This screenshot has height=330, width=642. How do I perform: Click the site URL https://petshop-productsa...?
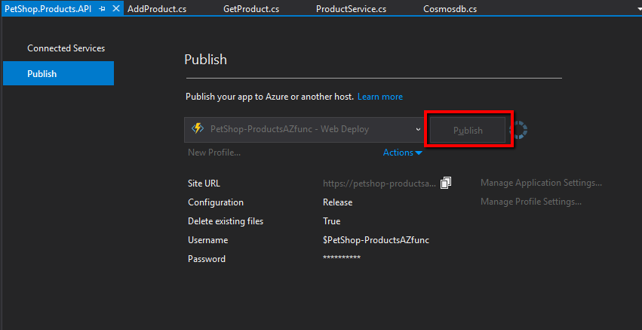click(379, 184)
